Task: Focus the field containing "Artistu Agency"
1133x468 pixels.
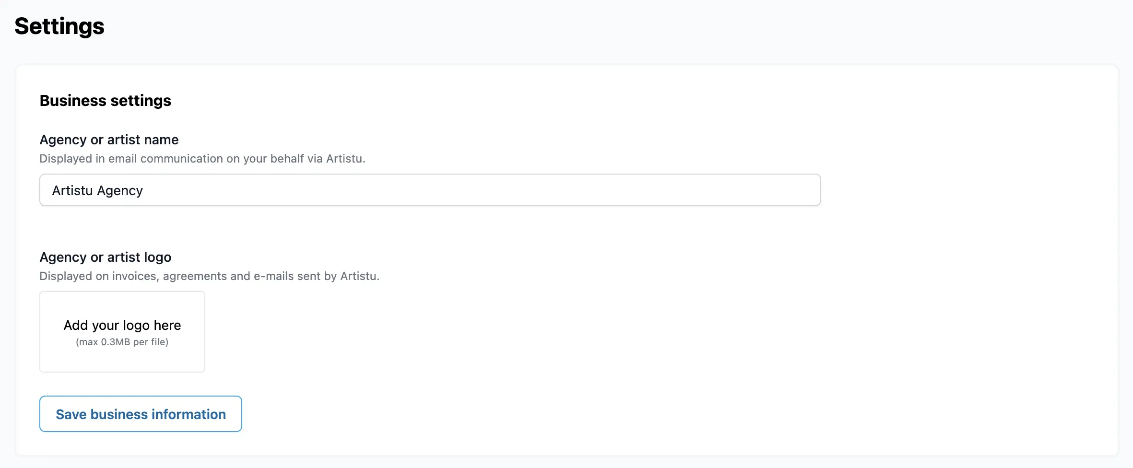Action: coord(430,190)
